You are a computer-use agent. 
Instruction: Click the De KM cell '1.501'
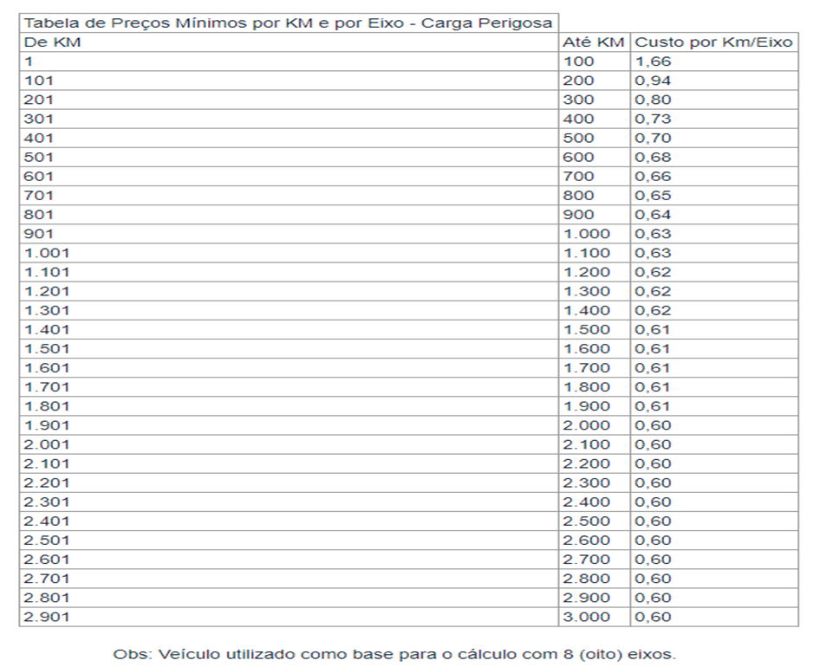tap(289, 348)
